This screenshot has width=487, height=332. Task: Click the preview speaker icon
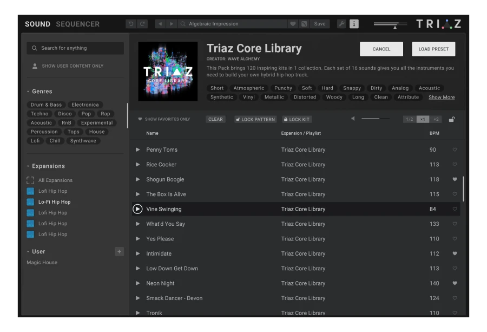(x=353, y=119)
